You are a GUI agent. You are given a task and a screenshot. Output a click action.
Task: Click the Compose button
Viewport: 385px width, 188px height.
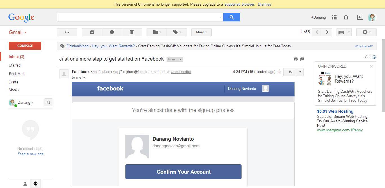tap(25, 46)
